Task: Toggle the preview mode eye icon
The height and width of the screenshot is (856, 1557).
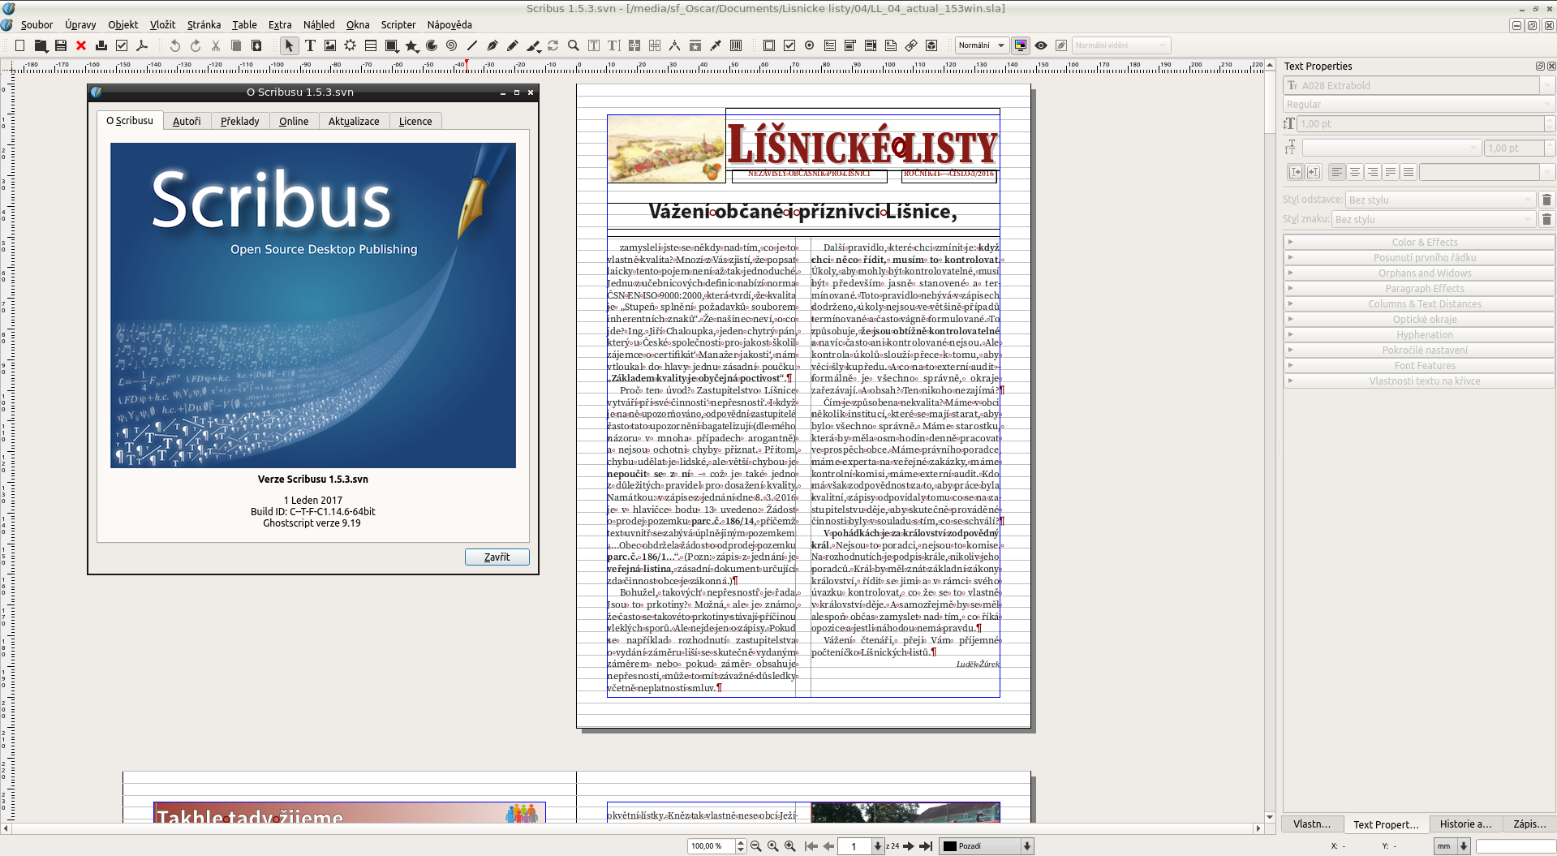Action: click(1041, 45)
